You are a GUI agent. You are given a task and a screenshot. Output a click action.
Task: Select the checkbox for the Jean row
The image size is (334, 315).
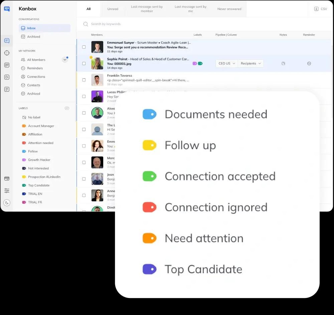click(x=84, y=179)
